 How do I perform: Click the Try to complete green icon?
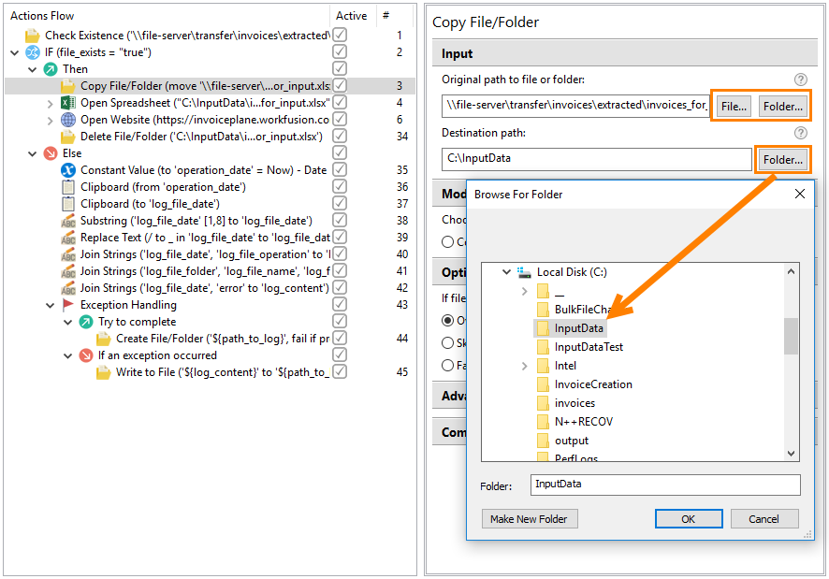[x=86, y=322]
